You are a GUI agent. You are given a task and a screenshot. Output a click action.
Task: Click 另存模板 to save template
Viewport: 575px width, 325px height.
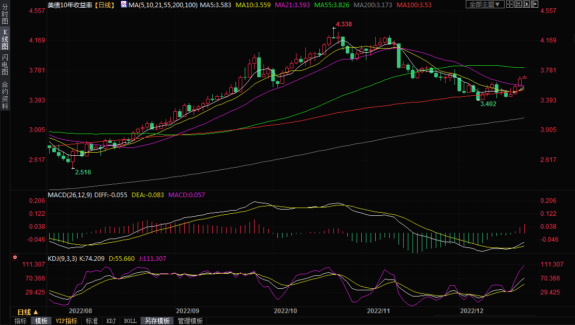(157, 321)
